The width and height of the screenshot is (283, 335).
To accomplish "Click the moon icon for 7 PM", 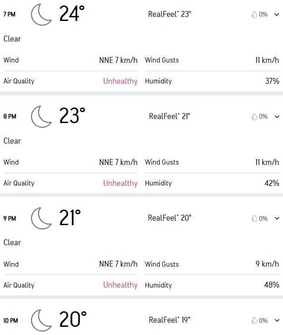I will click(x=41, y=15).
